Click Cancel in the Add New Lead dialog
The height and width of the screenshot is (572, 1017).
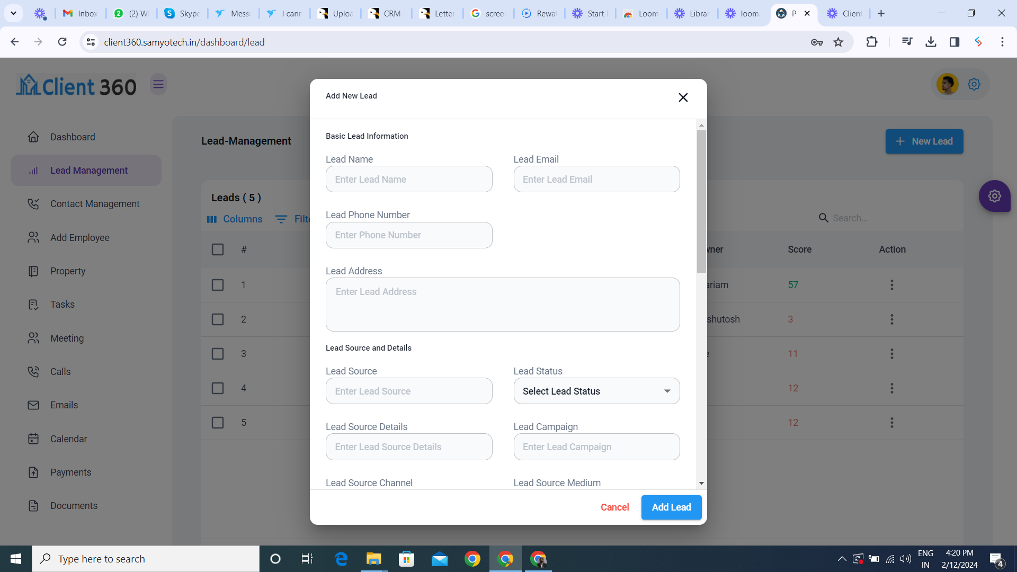point(614,507)
